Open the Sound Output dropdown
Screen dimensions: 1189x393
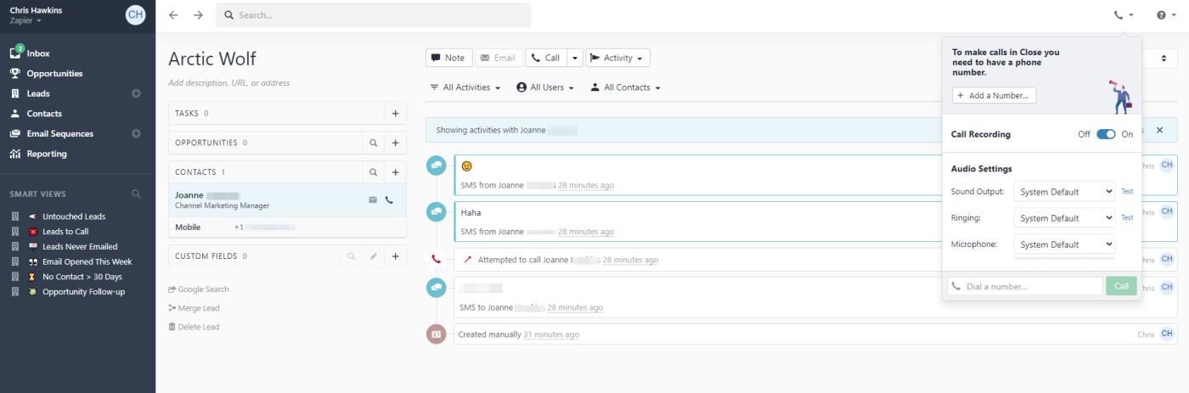point(1064,192)
